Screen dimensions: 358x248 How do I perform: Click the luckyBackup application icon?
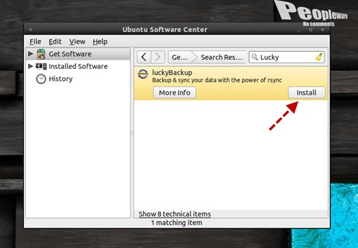click(x=143, y=74)
